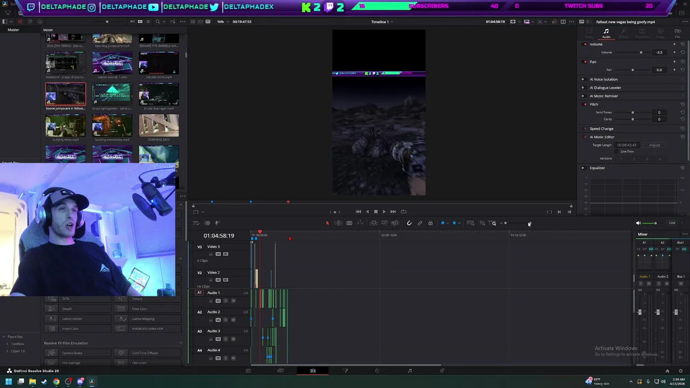Select the Camera Shake effect
The image size is (690, 388).
point(78,353)
